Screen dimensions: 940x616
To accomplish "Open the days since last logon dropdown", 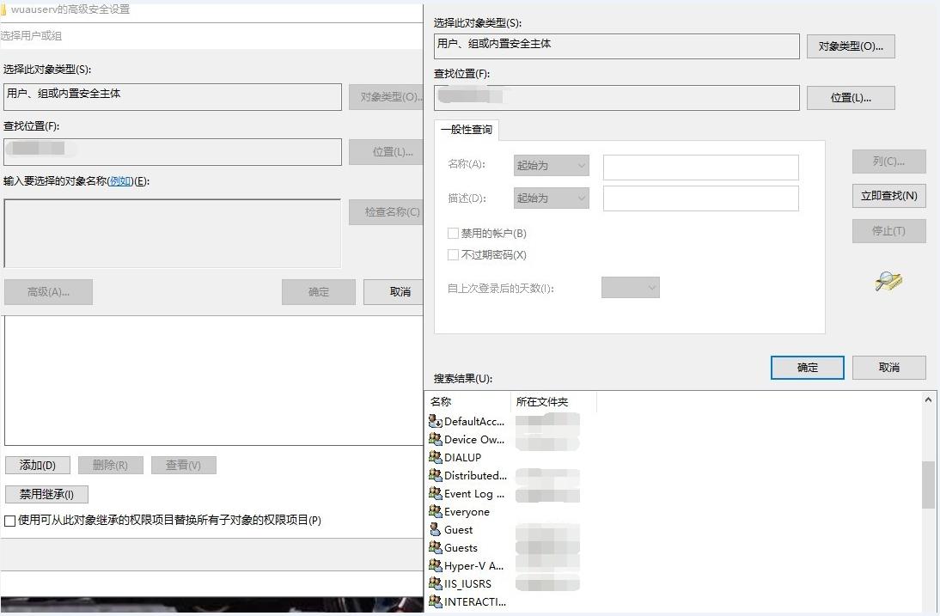I will (630, 288).
